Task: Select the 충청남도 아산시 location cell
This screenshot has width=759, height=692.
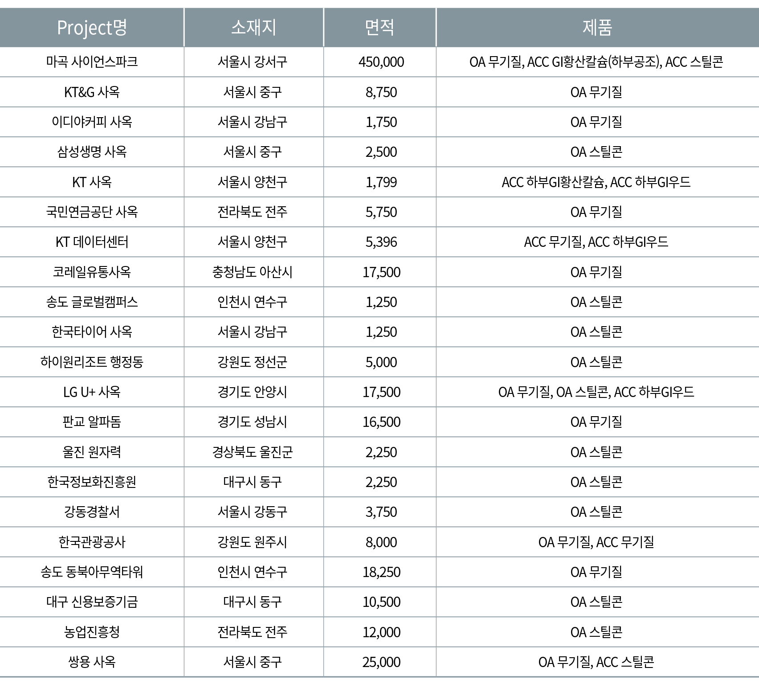Action: (252, 272)
